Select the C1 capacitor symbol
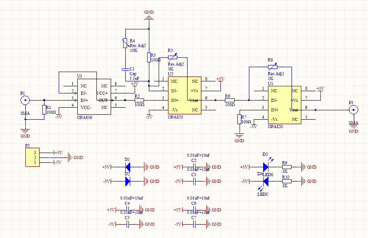 (x=125, y=69)
